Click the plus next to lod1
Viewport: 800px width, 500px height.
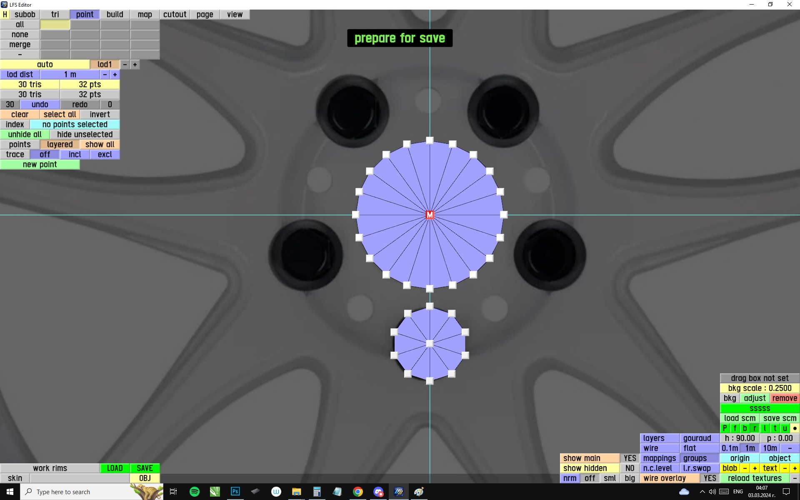click(x=135, y=65)
